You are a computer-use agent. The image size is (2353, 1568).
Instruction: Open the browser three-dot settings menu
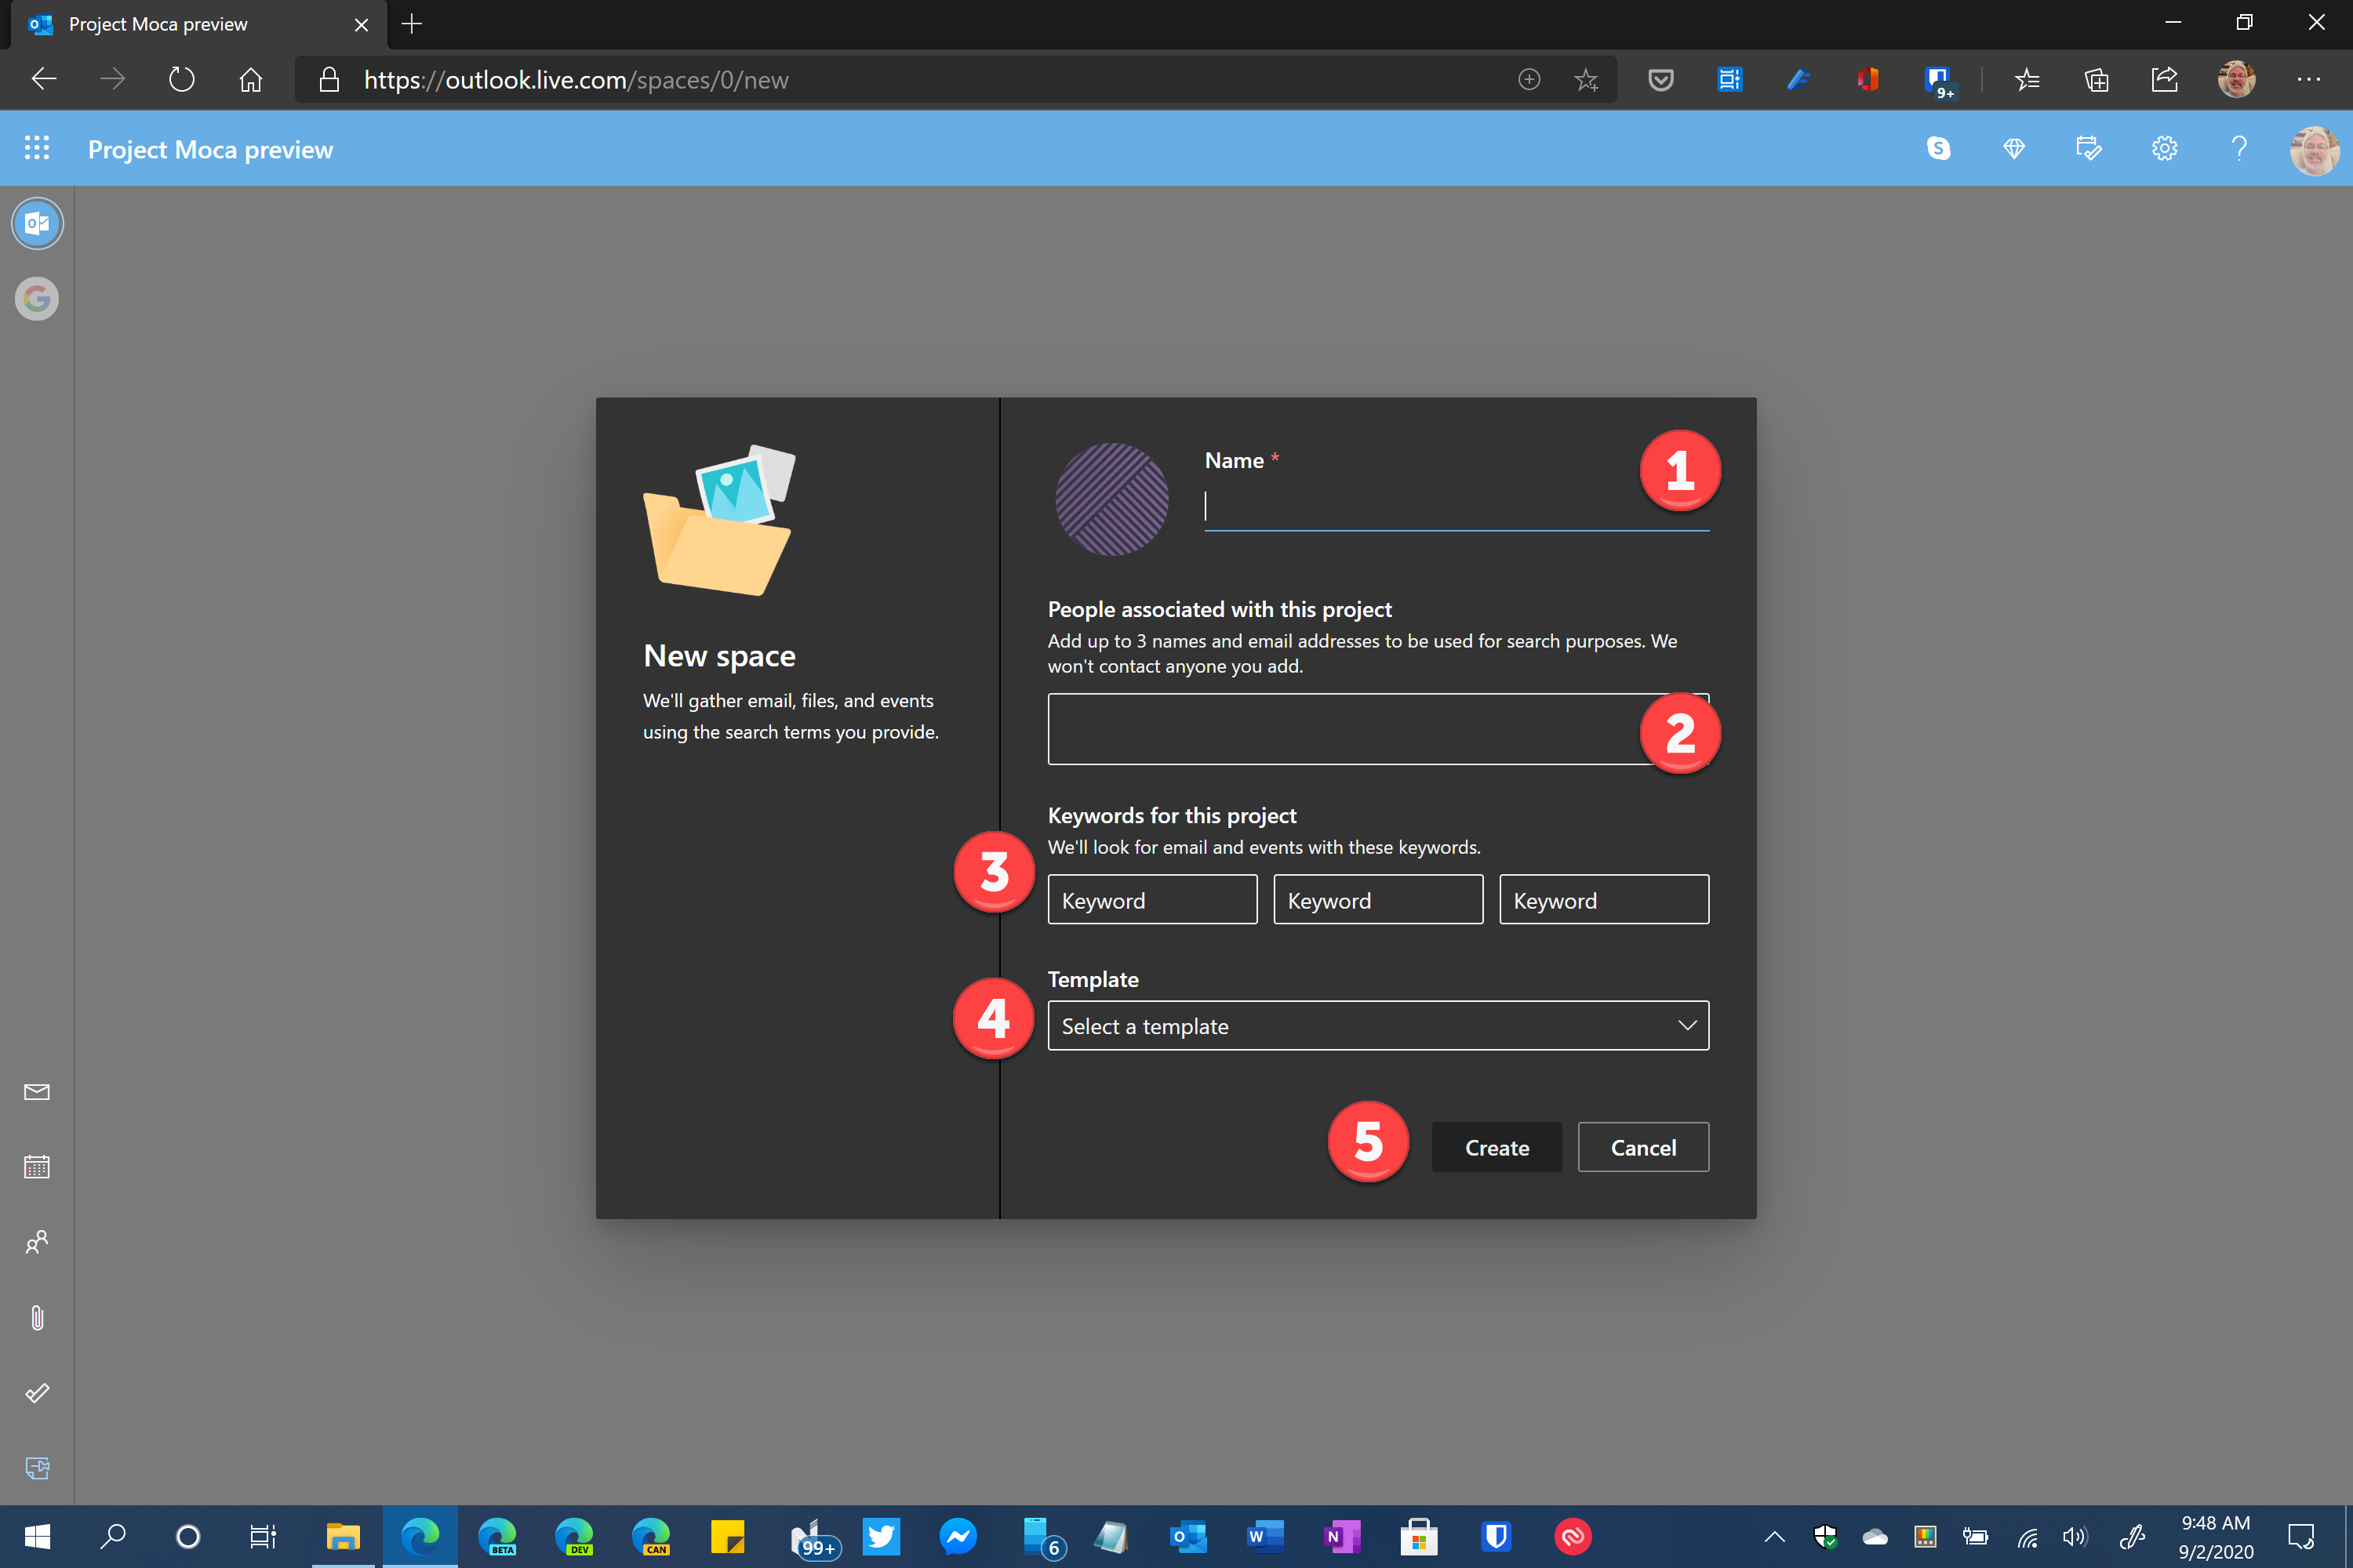(x=2311, y=79)
